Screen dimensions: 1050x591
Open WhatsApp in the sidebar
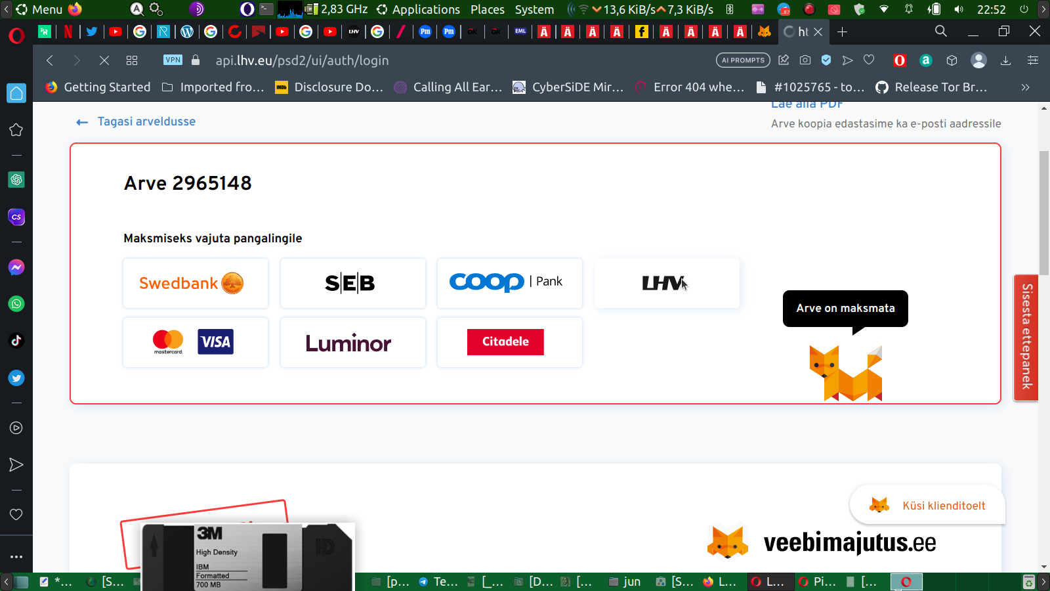(x=16, y=304)
